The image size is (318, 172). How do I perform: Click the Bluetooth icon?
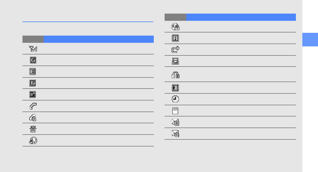(x=175, y=88)
